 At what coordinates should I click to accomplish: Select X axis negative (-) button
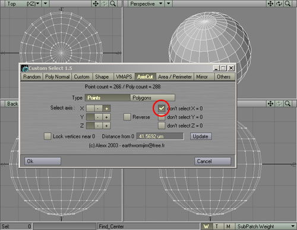point(99,108)
